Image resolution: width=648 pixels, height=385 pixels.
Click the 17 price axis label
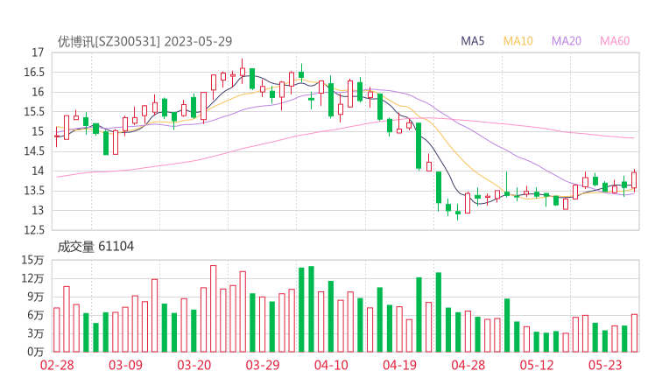38,52
